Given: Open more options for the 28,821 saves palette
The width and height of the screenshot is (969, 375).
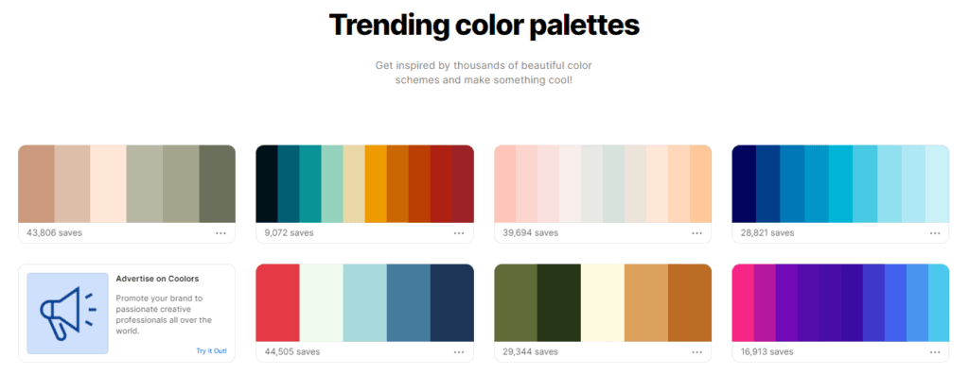Looking at the screenshot, I should coord(935,233).
